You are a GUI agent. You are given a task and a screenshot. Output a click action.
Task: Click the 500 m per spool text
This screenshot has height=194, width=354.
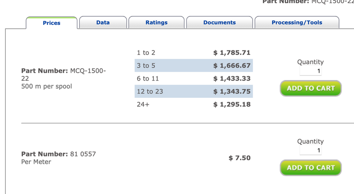pos(46,86)
